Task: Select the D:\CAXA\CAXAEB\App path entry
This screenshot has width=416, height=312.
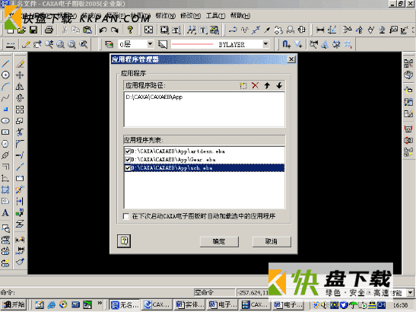Action: coord(154,97)
